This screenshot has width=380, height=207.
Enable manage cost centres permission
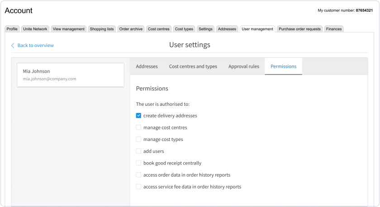coord(138,127)
